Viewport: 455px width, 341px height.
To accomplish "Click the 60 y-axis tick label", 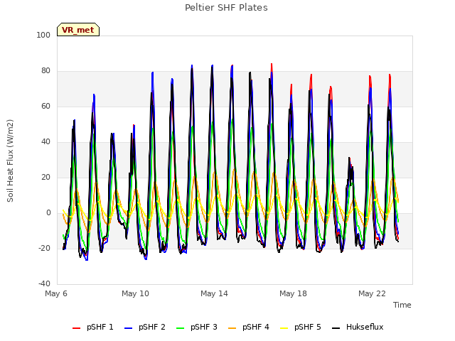I will point(45,106).
